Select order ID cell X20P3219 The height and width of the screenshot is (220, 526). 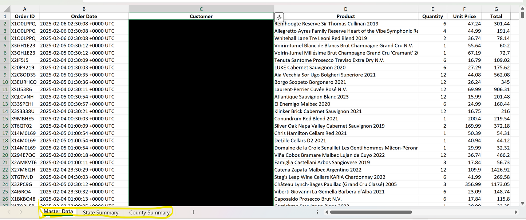click(25, 68)
